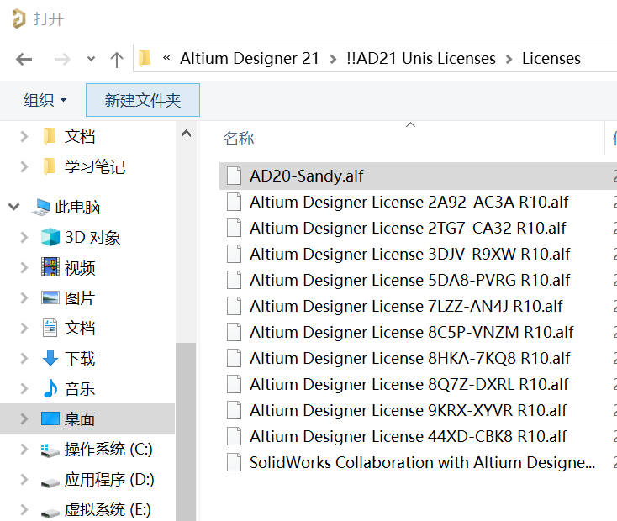Collapse the 此电脑 node

click(x=14, y=207)
